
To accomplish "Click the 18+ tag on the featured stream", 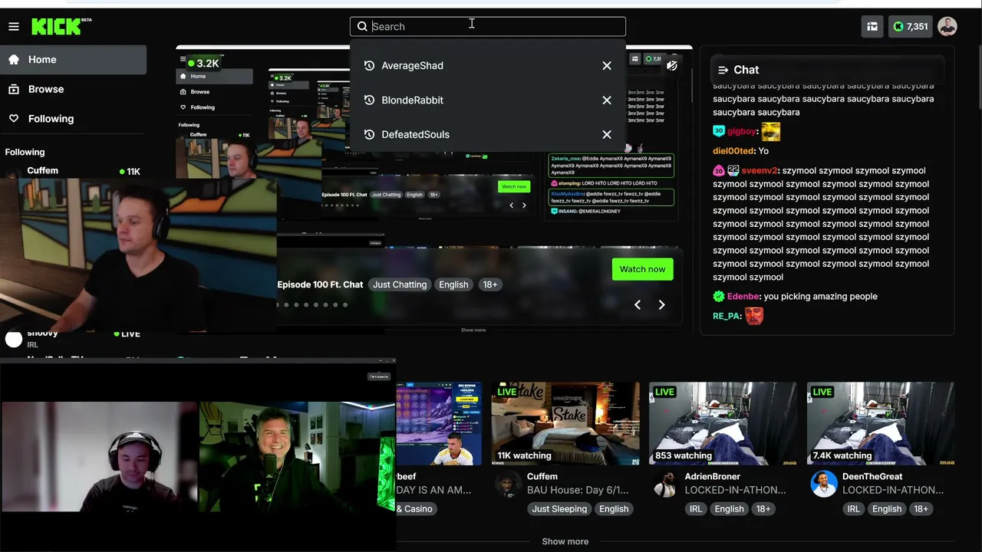I will (489, 284).
